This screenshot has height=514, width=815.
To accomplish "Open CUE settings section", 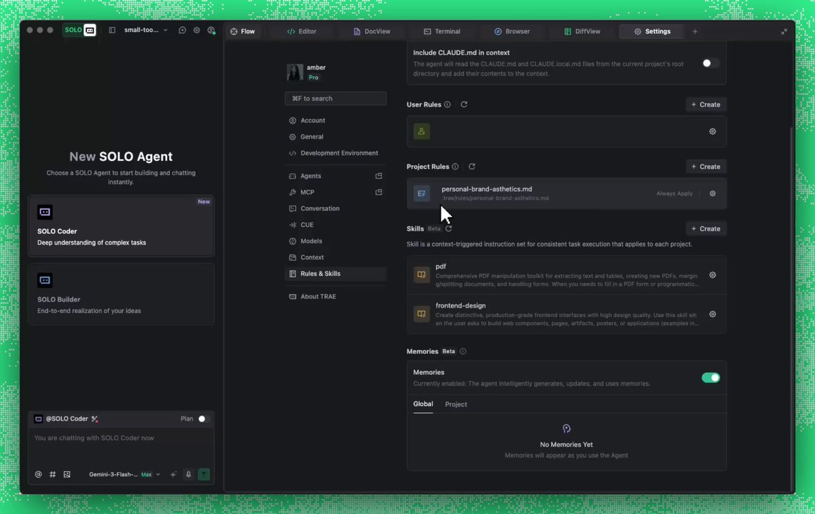I will pyautogui.click(x=336, y=225).
